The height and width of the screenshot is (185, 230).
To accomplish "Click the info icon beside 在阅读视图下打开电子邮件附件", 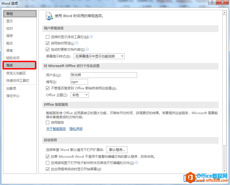I will click(x=137, y=163).
